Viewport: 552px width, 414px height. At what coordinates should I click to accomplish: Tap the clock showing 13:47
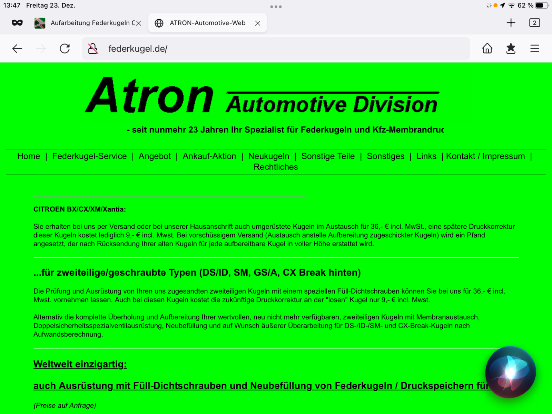(12, 6)
